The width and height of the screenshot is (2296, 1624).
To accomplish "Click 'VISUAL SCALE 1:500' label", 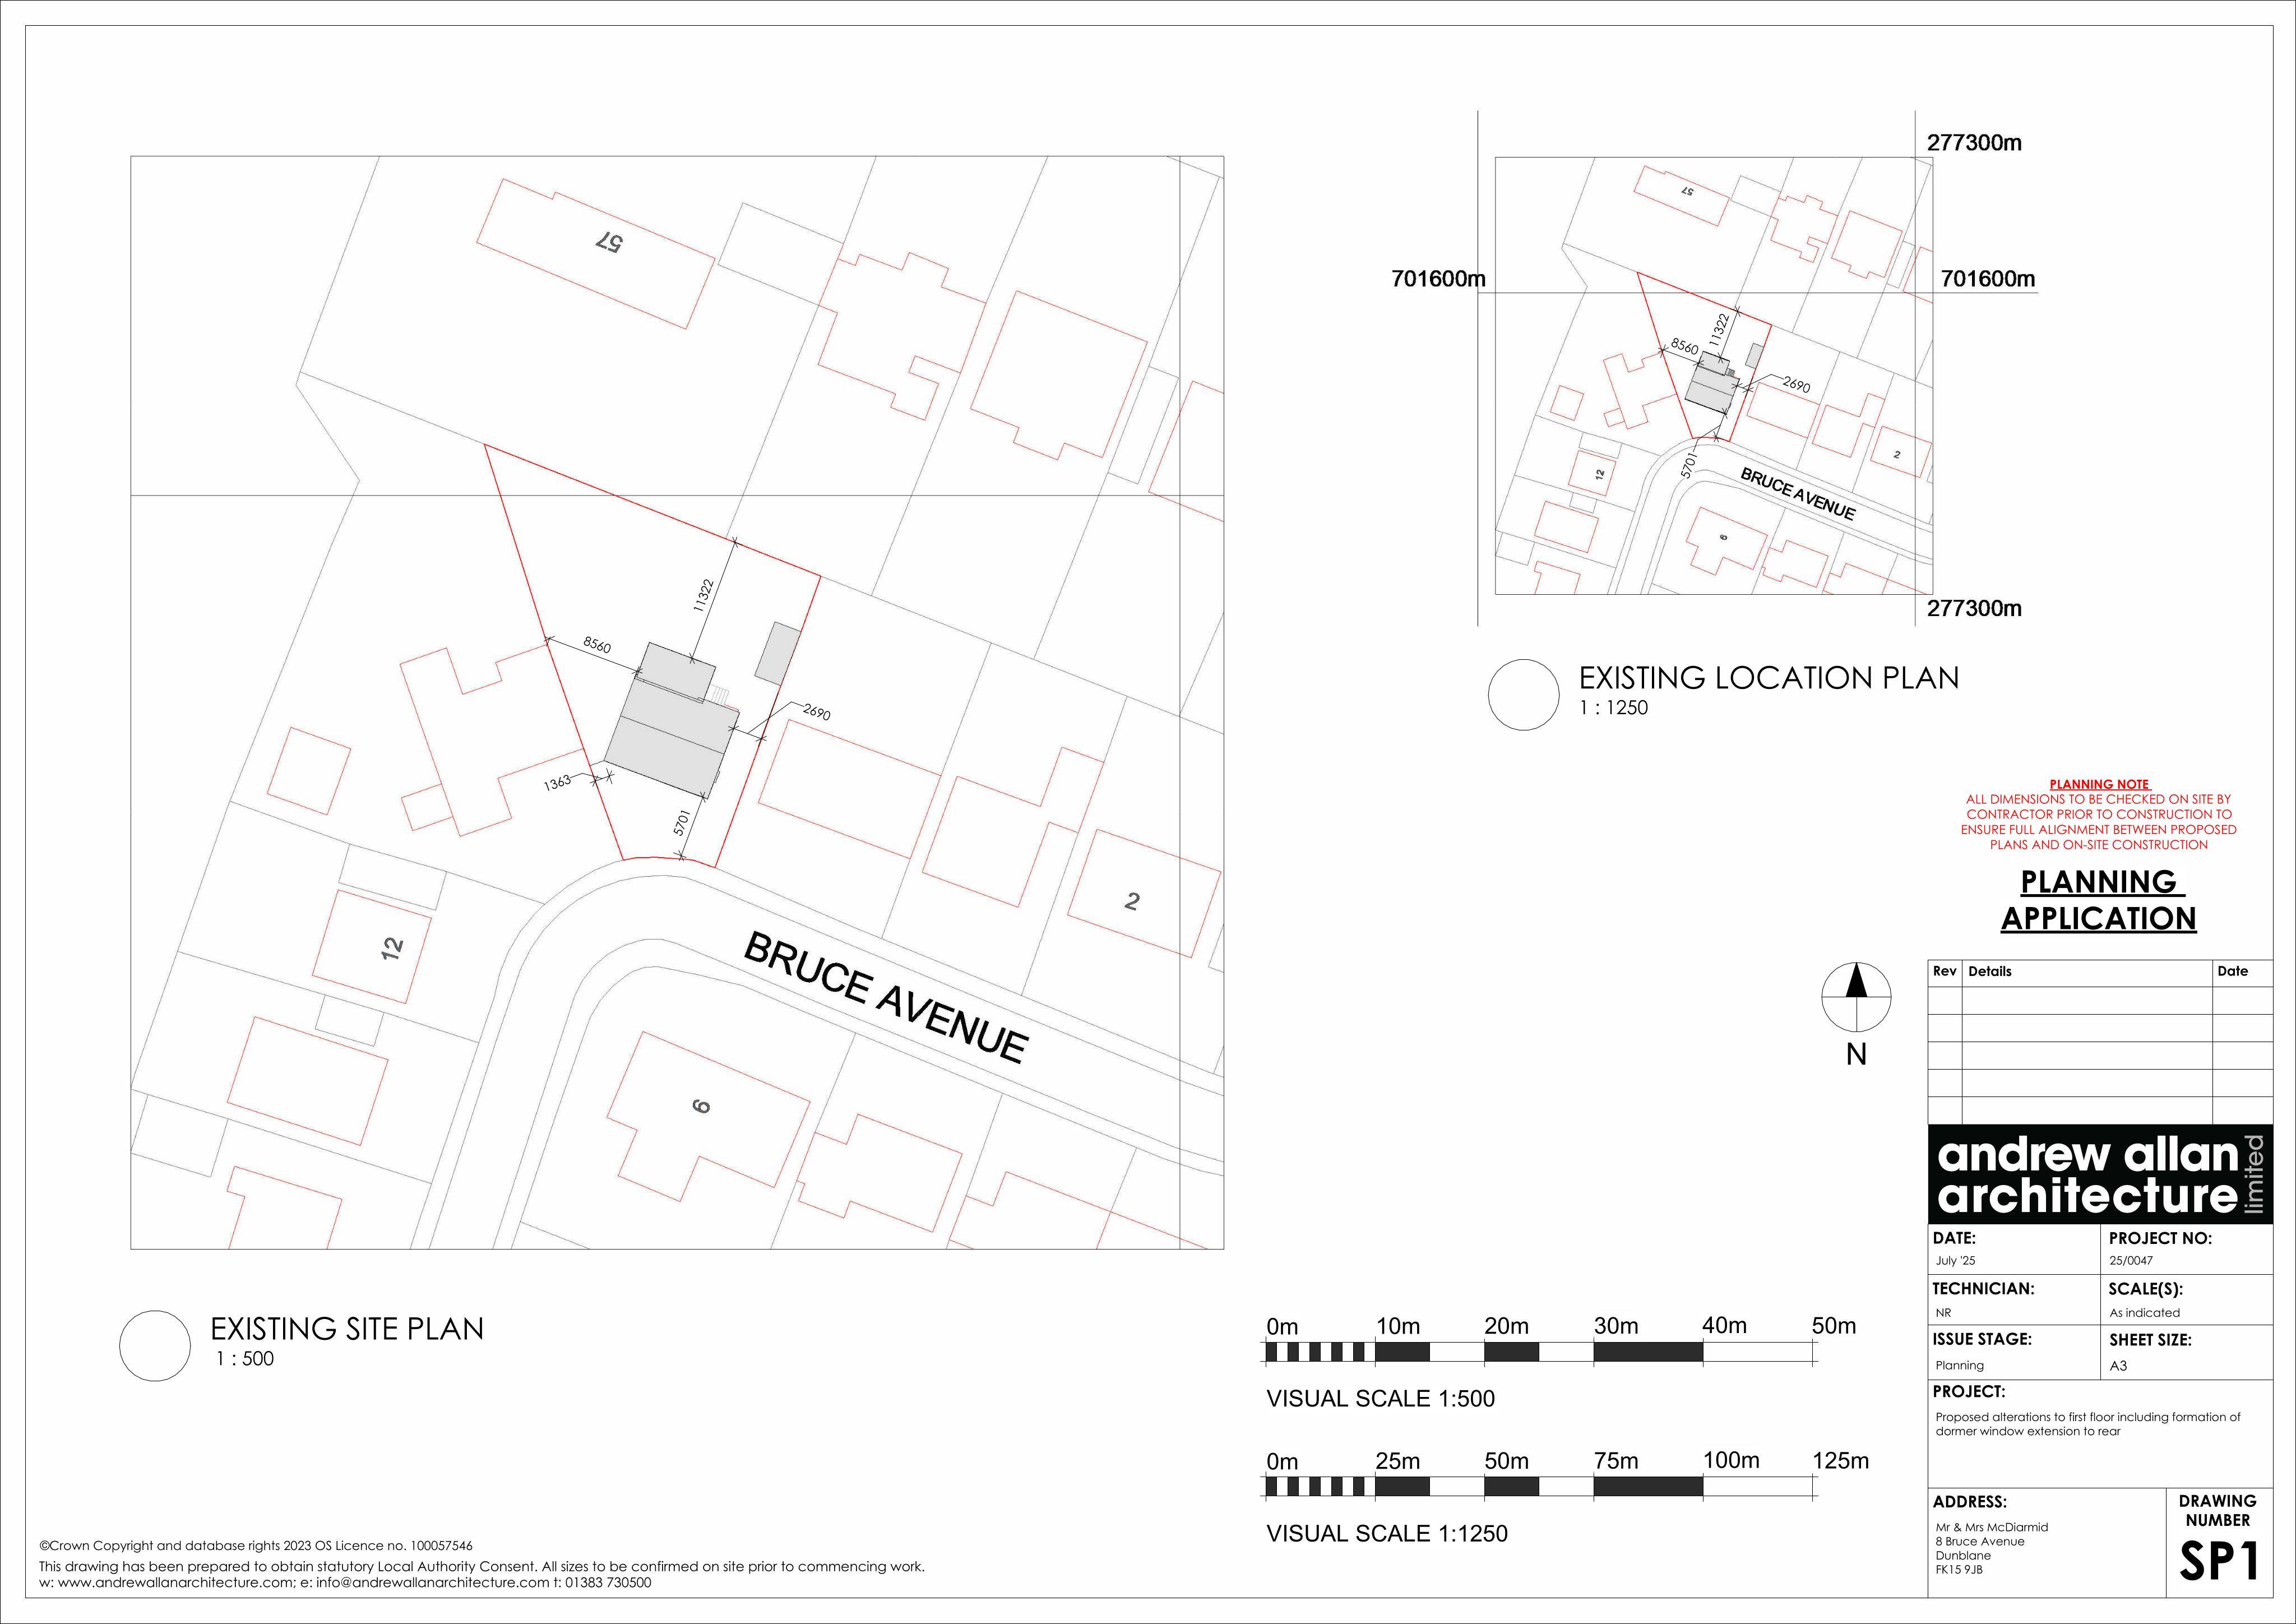I will (x=1380, y=1399).
